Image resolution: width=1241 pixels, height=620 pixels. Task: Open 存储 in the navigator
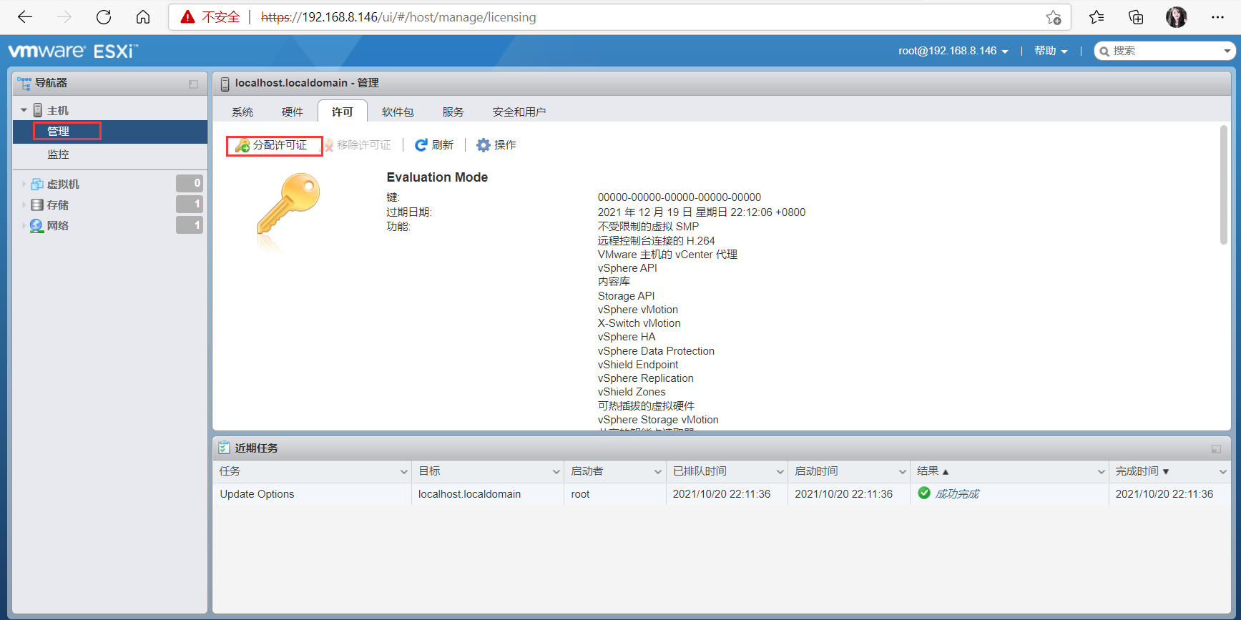coord(58,205)
